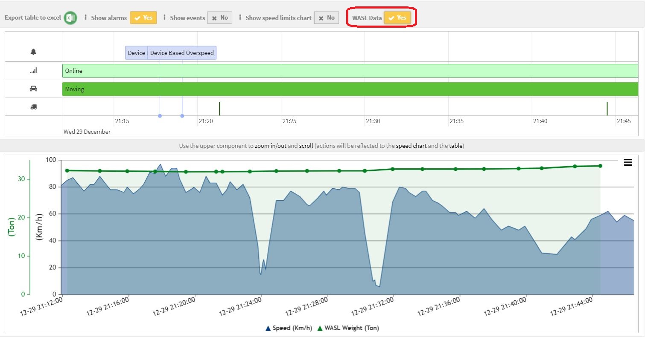Image resolution: width=645 pixels, height=337 pixels.
Task: Click the car movement row icon
Action: 33,89
